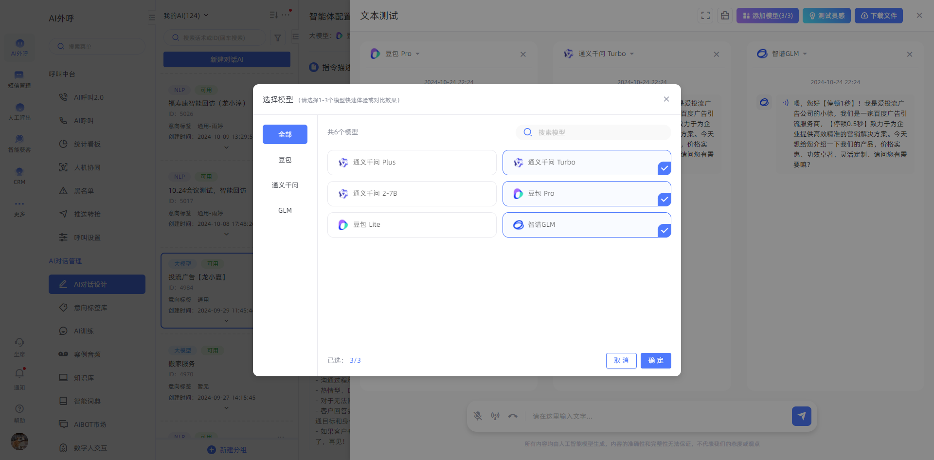Switch to the GLM model category
The height and width of the screenshot is (460, 934).
pos(285,210)
